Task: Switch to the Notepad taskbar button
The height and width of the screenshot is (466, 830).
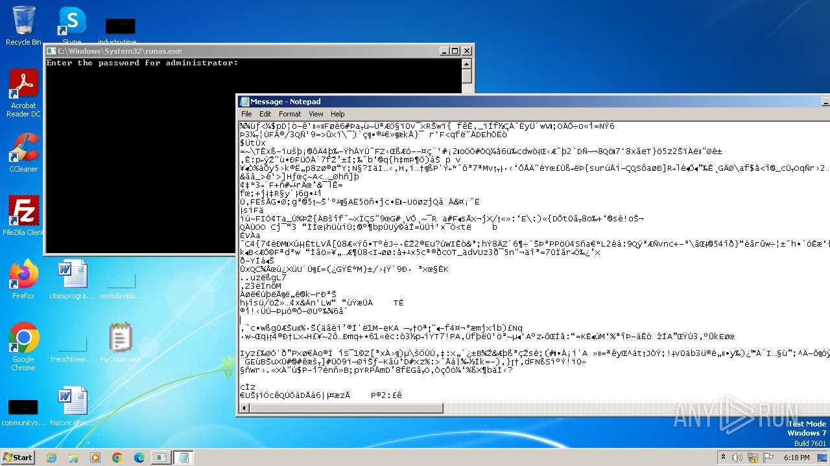Action: [x=184, y=458]
